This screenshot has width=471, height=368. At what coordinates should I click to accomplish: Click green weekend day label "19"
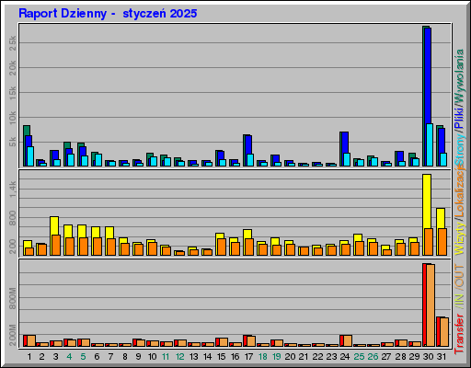point(277,357)
